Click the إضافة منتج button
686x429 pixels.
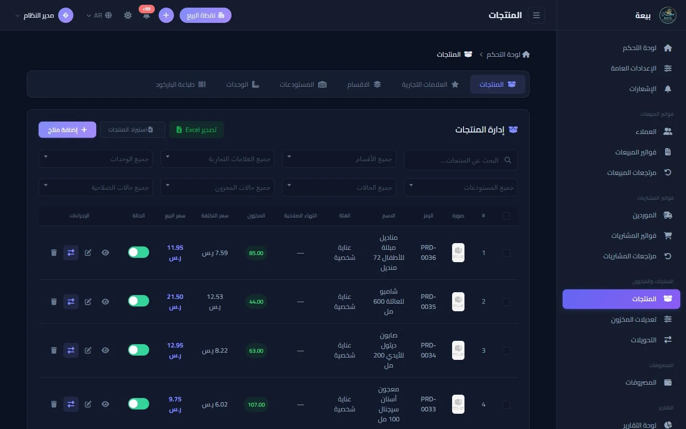tap(67, 130)
